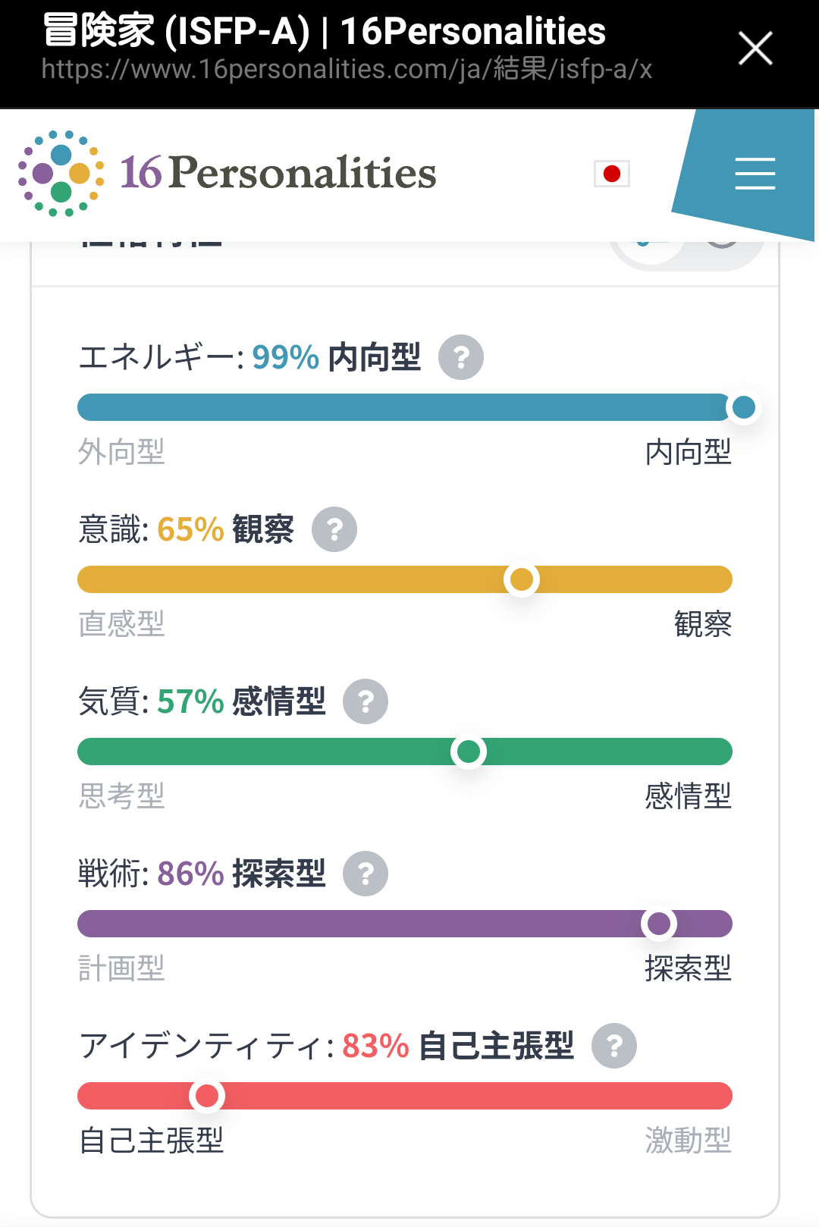Open the hamburger menu

coord(755,174)
